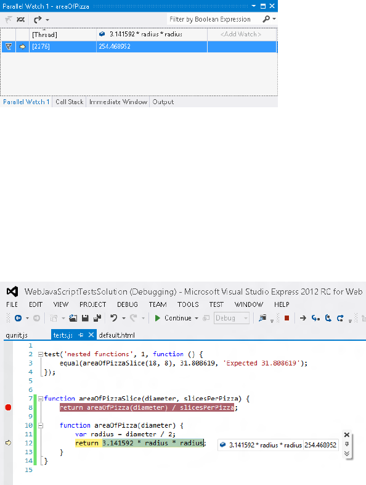Click the DataTip pin icon
366x485 pixels.
(x=347, y=444)
